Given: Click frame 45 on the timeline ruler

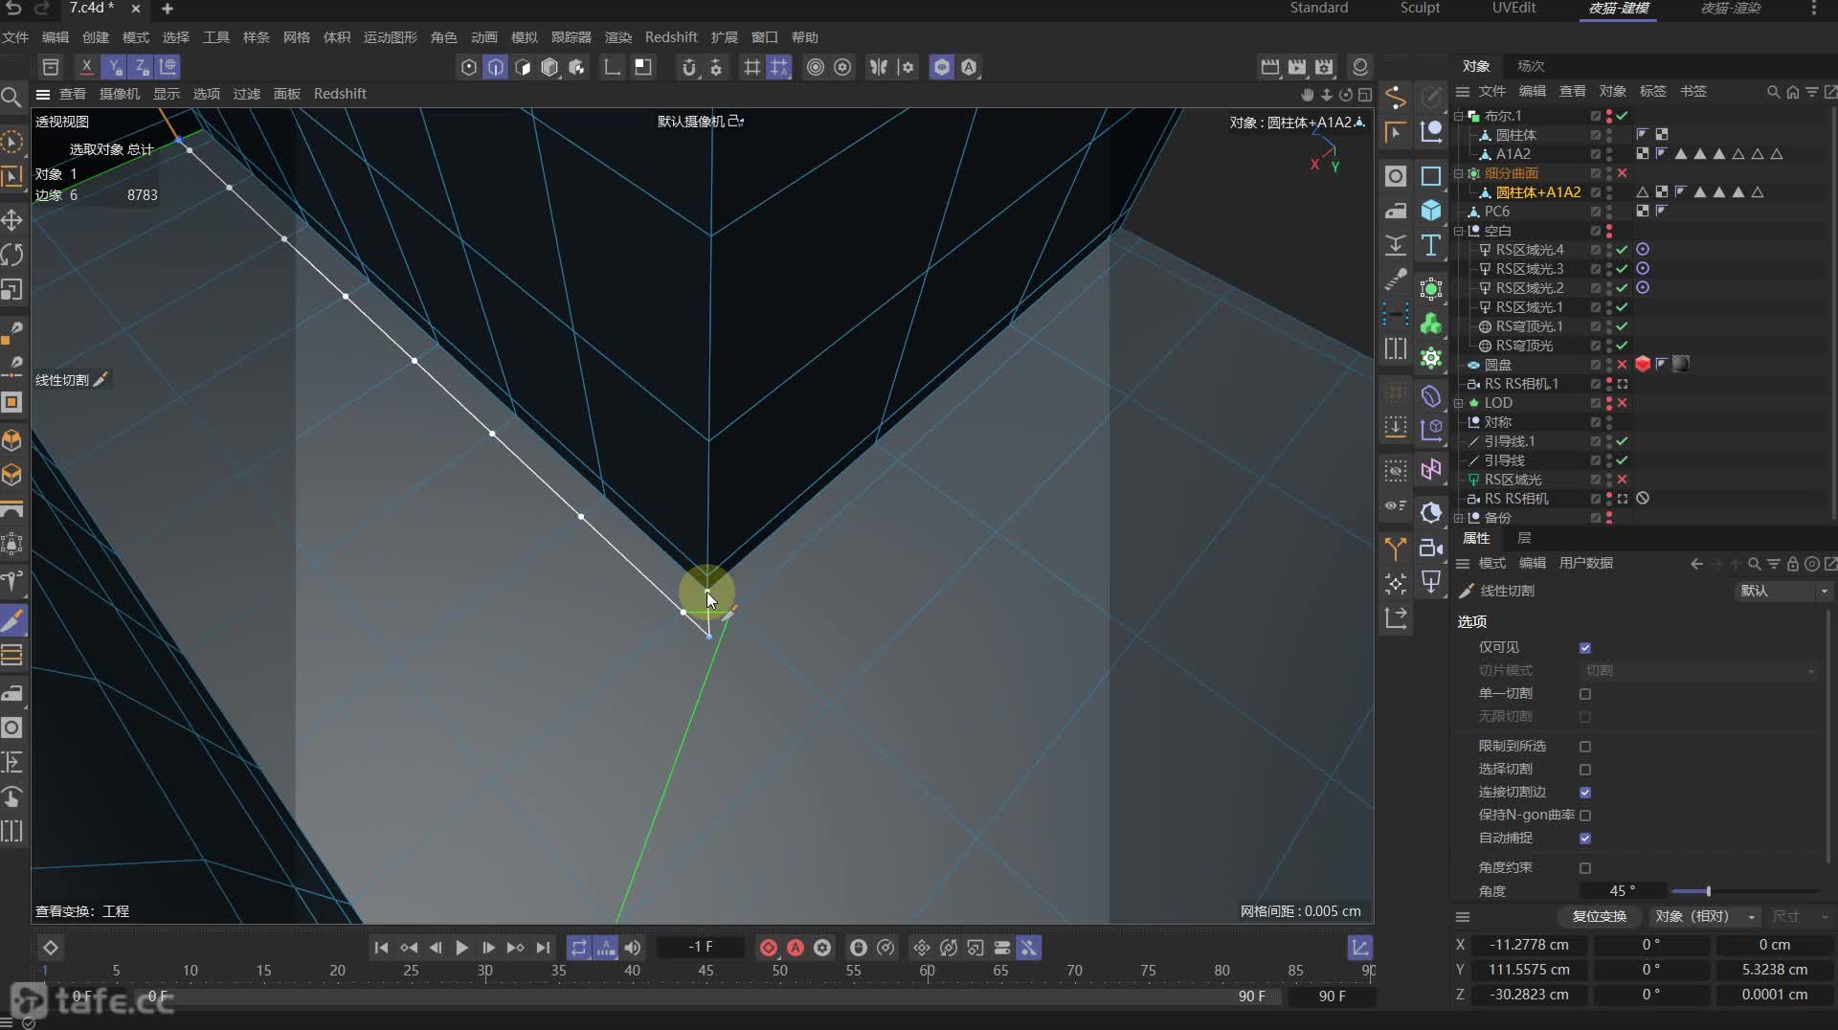Looking at the screenshot, I should [x=706, y=971].
